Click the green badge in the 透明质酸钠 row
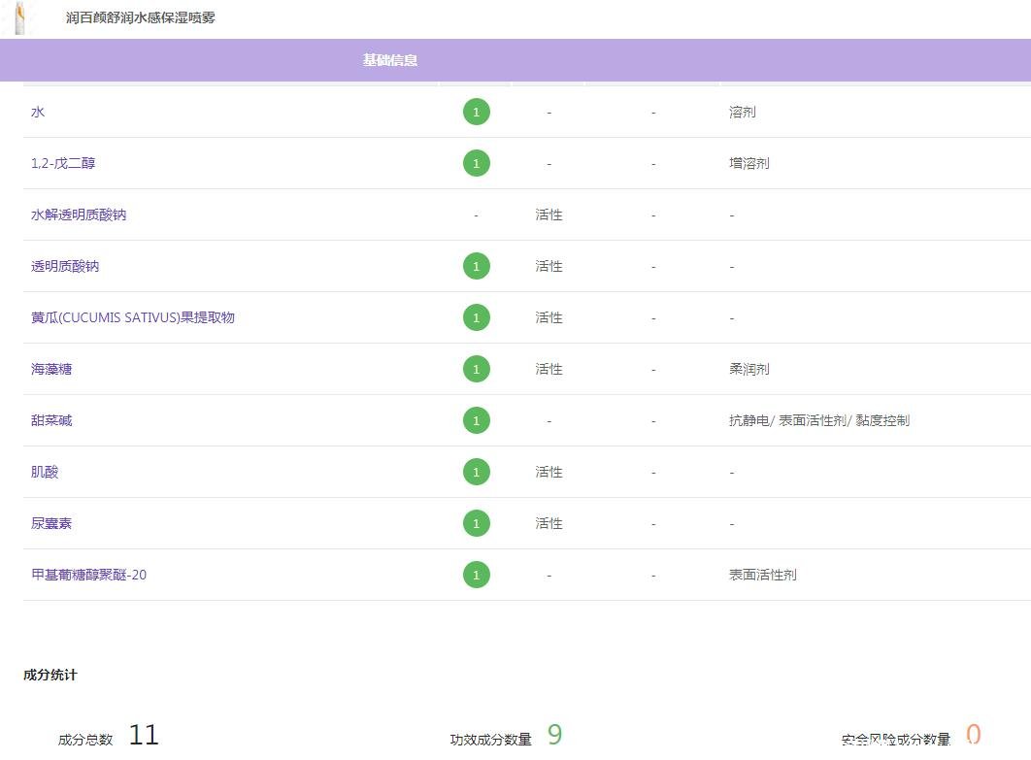1031x760 pixels. click(x=476, y=266)
